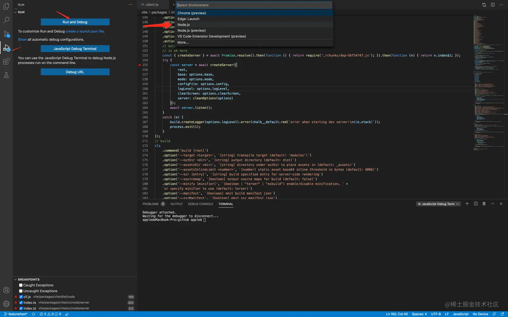The height and width of the screenshot is (317, 508).
Task: Disable the index.ts line 302 breakpoint checkbox
Action: (x=21, y=303)
